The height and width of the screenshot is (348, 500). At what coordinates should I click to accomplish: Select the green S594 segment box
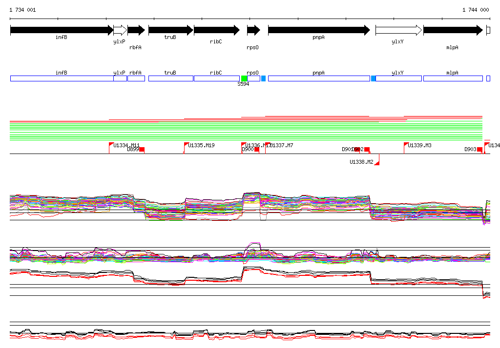click(x=244, y=78)
